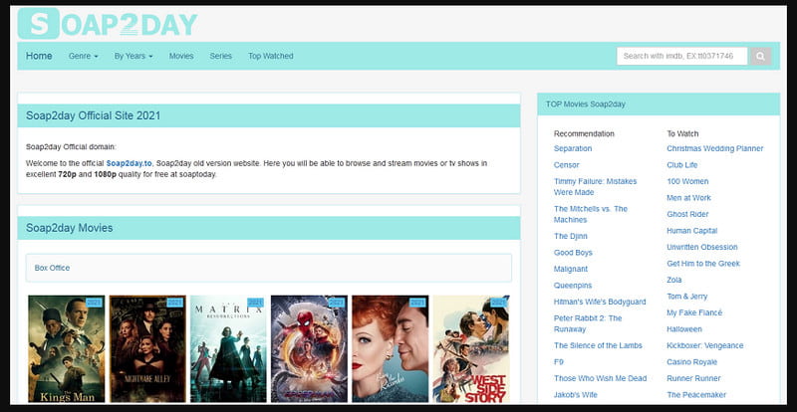Select the Nightmare Alley poster
Viewport: 797px width, 412px height.
[x=147, y=348]
